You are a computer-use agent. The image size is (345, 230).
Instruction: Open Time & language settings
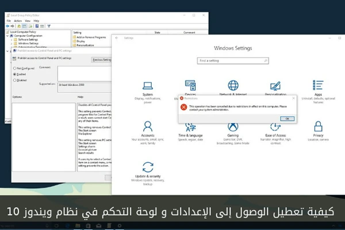coord(190,132)
